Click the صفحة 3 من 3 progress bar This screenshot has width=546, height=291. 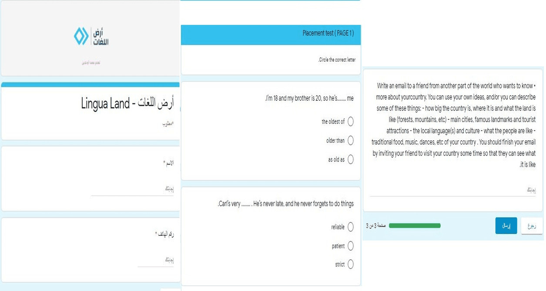(415, 225)
